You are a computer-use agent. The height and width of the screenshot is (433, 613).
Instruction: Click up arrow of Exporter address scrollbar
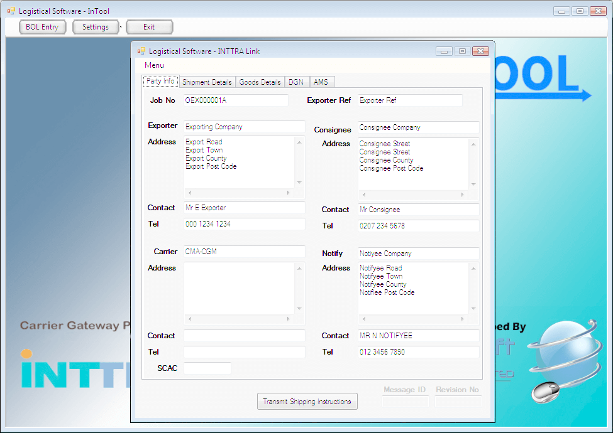(x=299, y=142)
